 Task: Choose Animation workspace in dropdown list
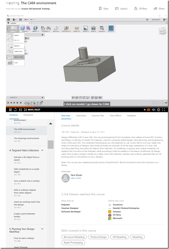coord(15,51)
